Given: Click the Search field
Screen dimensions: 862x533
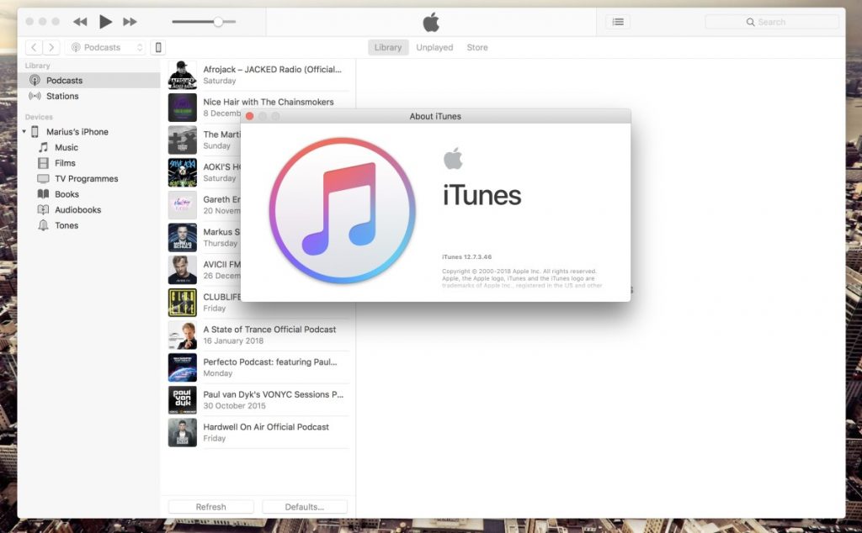Looking at the screenshot, I should pyautogui.click(x=771, y=22).
